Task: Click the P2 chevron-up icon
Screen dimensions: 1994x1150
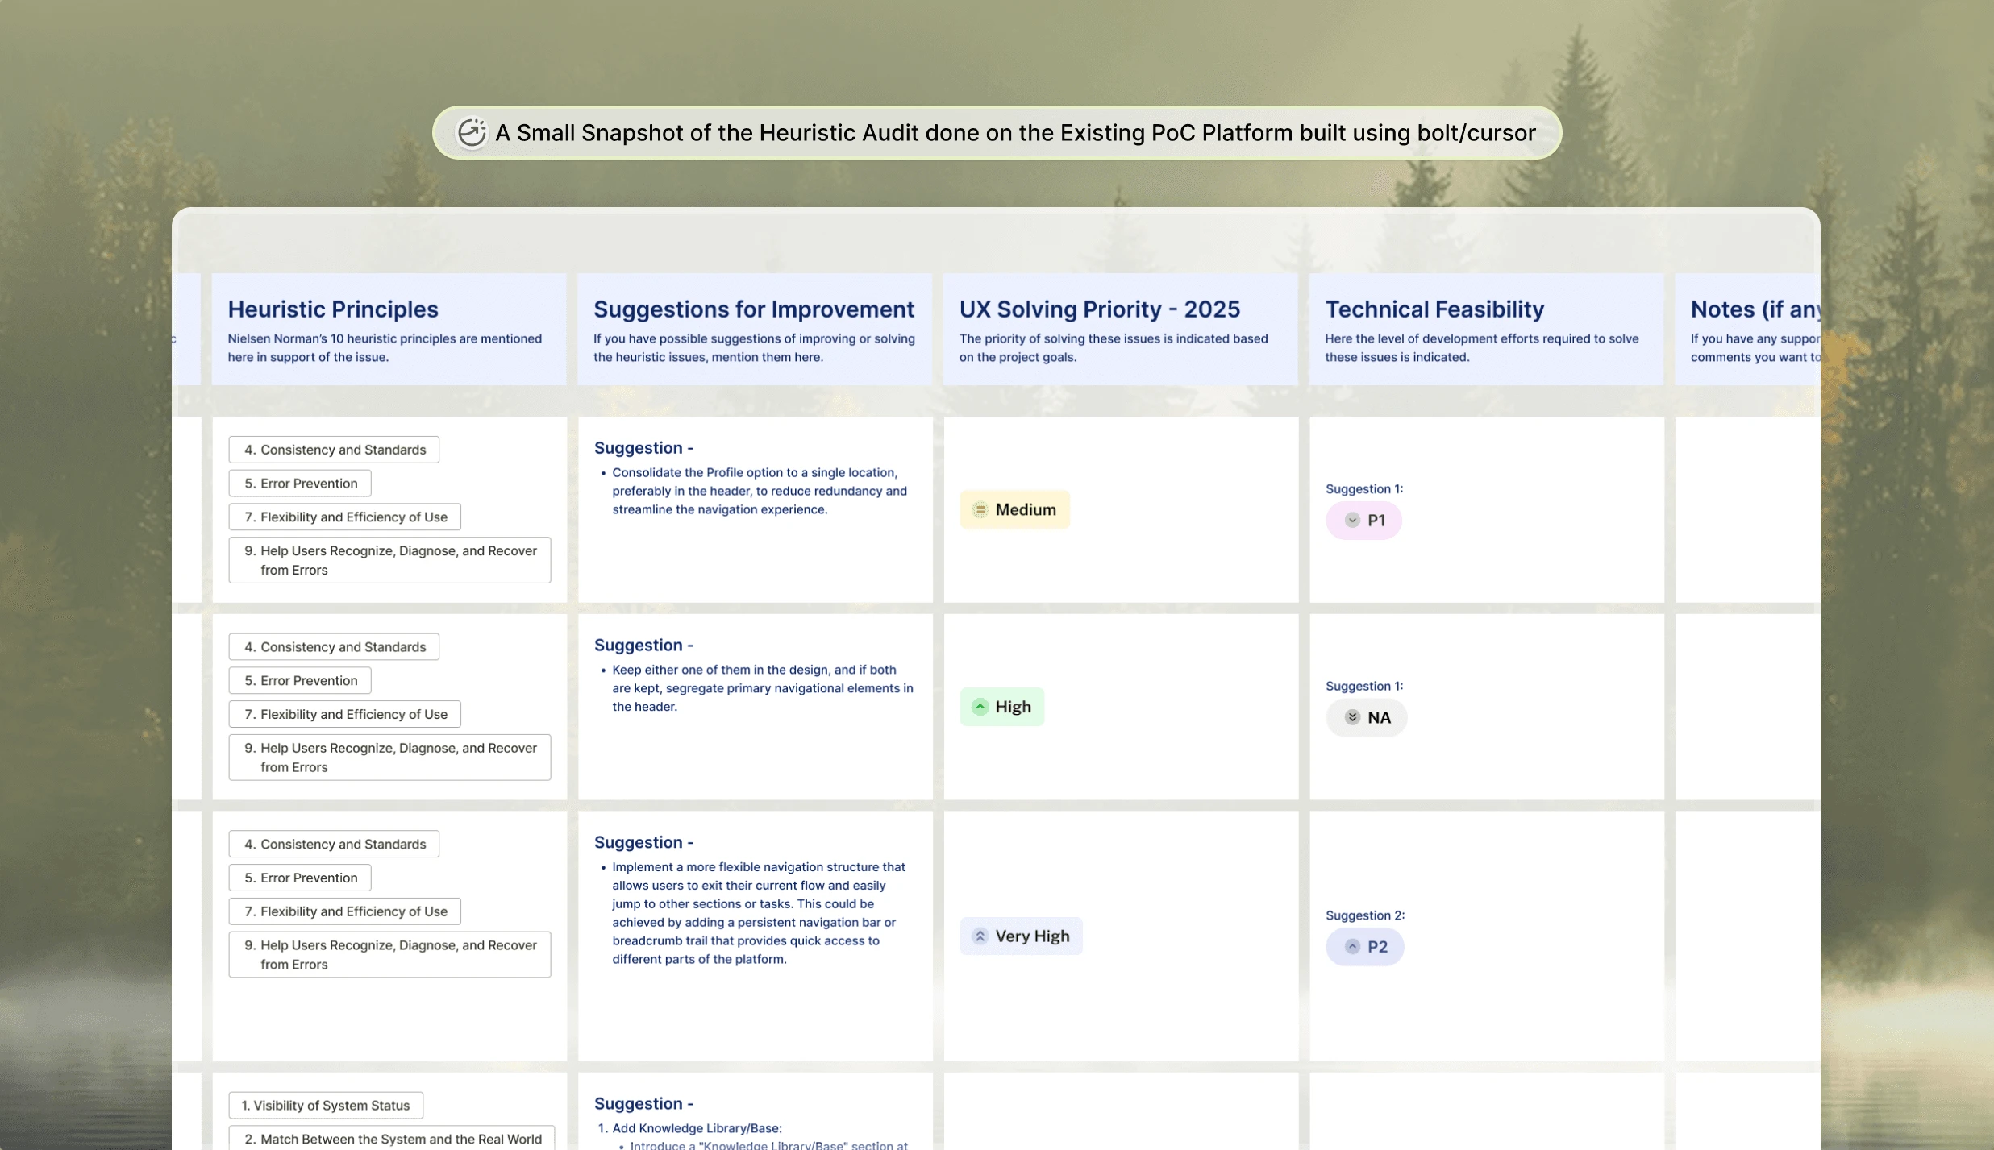Action: click(x=1352, y=947)
